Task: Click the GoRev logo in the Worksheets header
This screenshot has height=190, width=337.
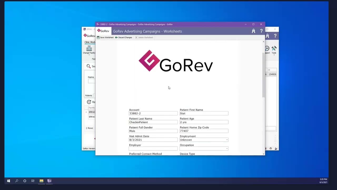Action: [103, 31]
